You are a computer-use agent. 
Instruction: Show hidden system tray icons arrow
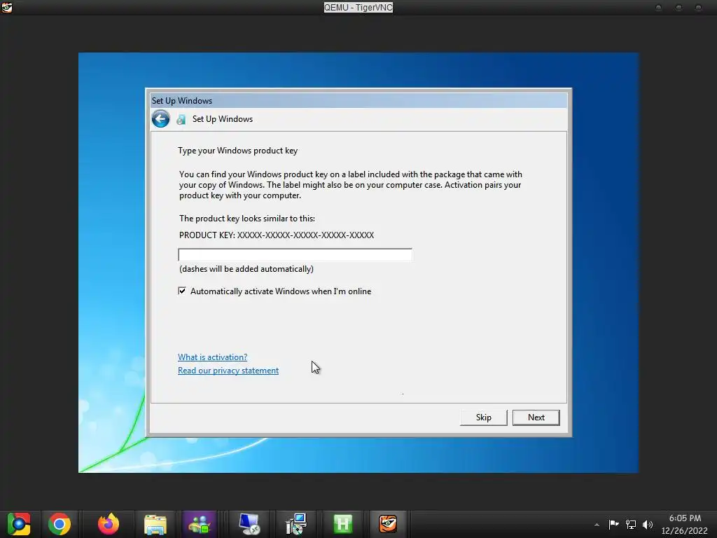pos(597,525)
